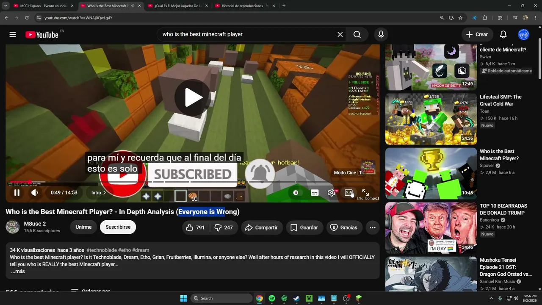
Task: Open the YouTube notifications bell
Action: [x=503, y=35]
